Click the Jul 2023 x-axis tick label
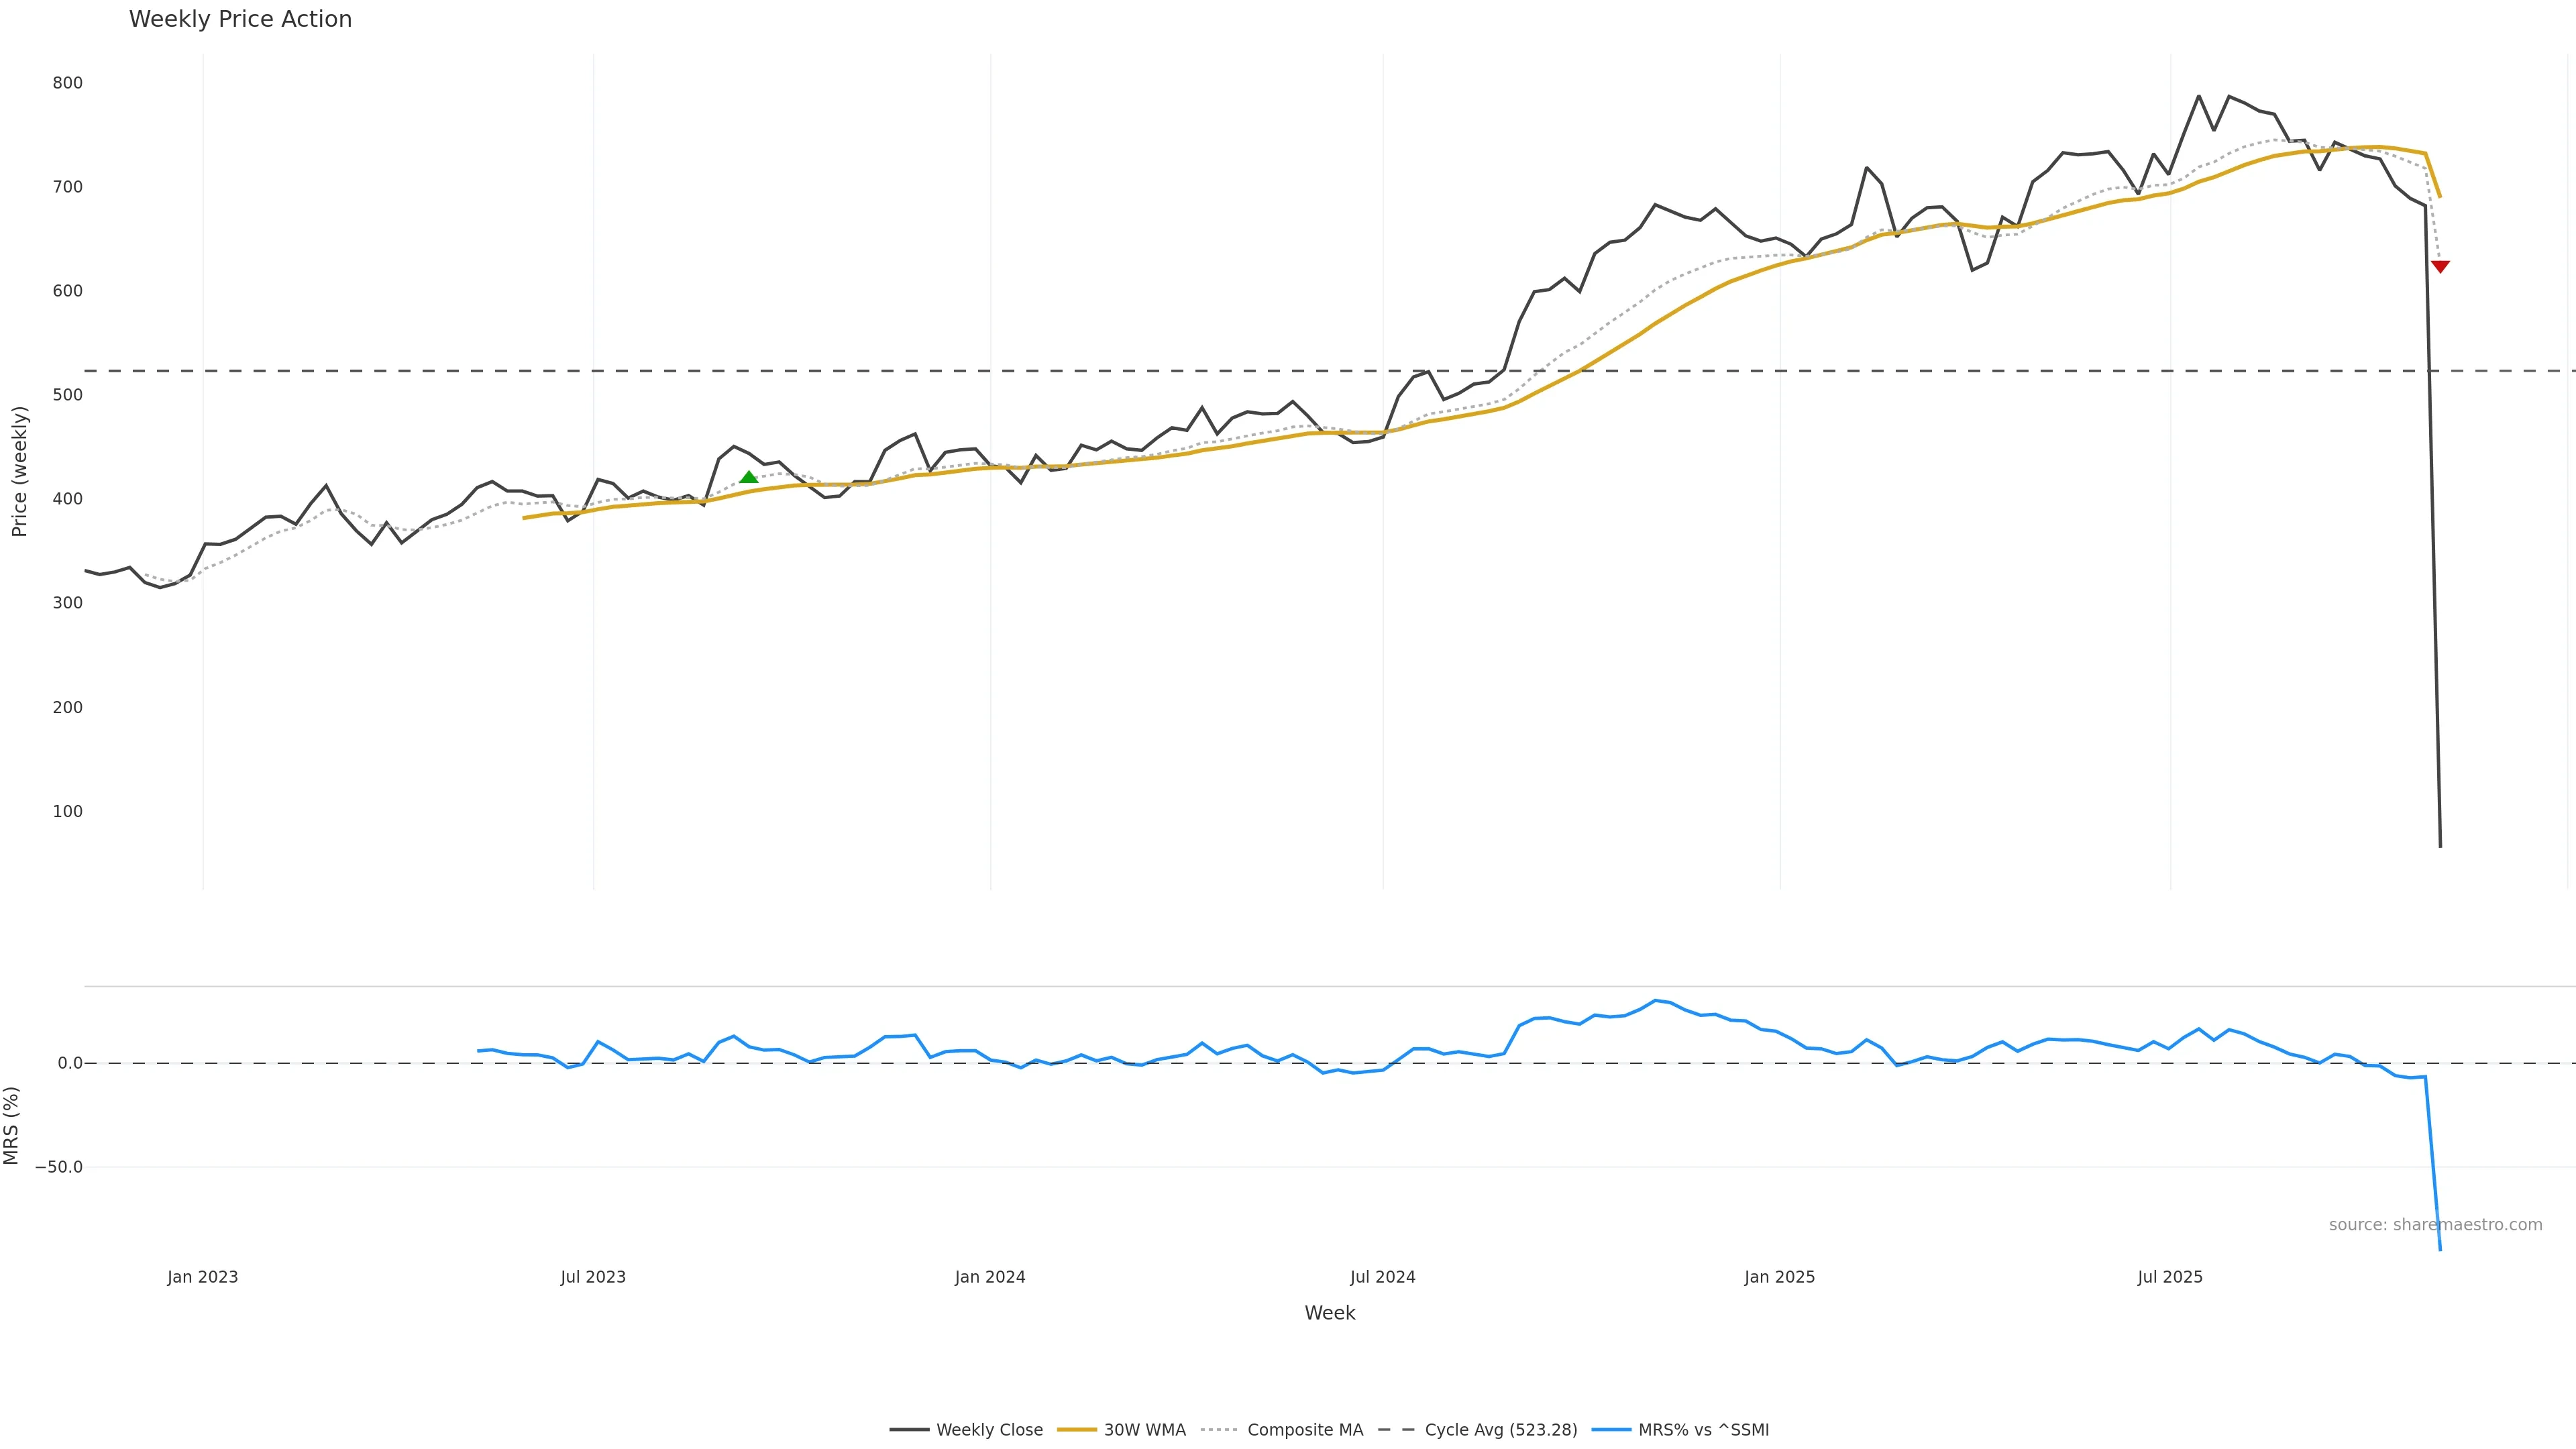2576x1449 pixels. 593,1277
